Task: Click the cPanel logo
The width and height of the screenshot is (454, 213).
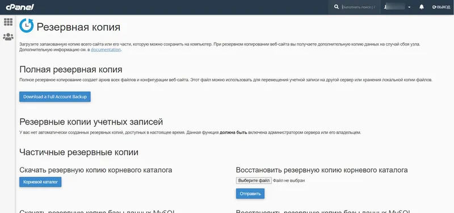Action: coord(20,7)
